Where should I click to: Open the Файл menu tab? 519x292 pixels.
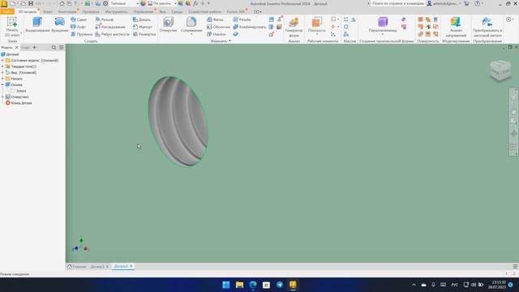tap(7, 11)
